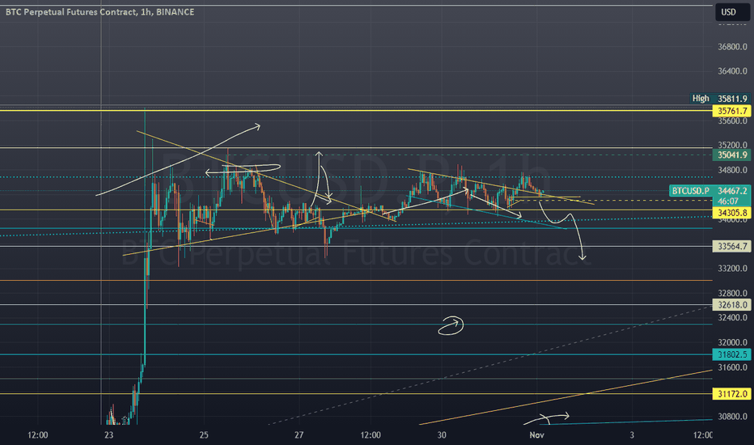Click the 27 date on time axis
The image size is (754, 445).
[299, 435]
